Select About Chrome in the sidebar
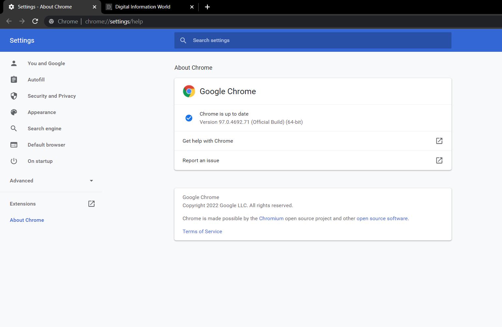Image resolution: width=502 pixels, height=327 pixels. 27,220
